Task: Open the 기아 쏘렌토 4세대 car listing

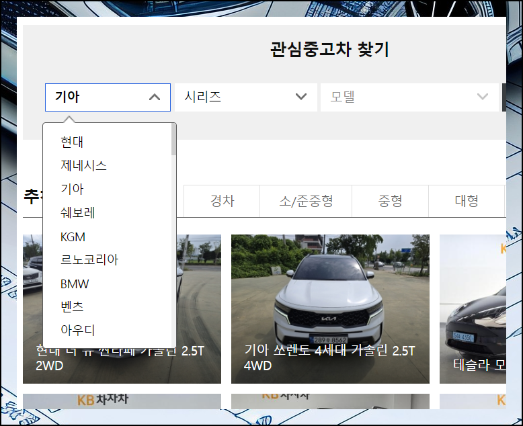Action: (330, 309)
